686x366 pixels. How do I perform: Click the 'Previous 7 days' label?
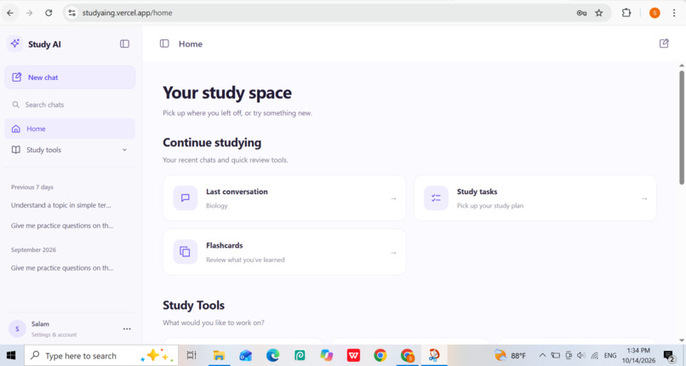click(32, 187)
